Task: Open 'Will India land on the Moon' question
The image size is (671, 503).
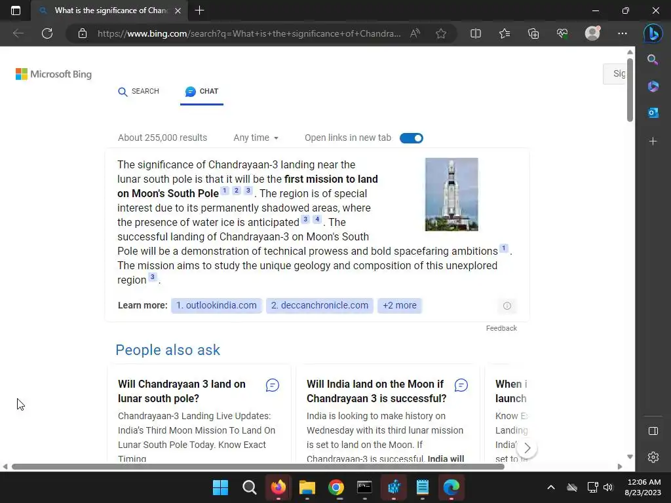Action: (x=376, y=391)
